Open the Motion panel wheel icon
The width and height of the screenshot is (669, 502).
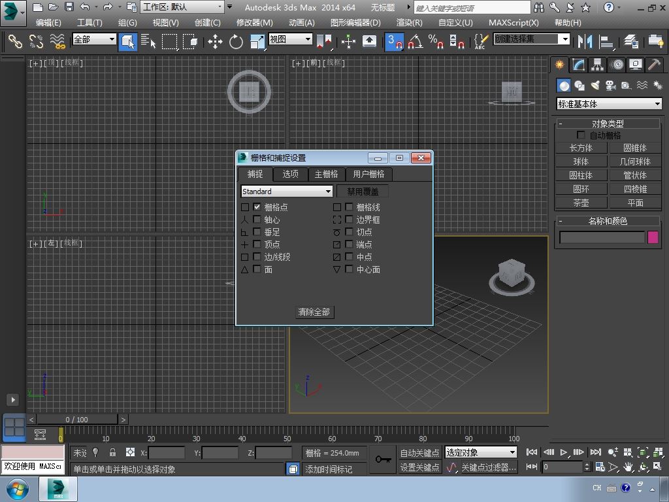point(617,65)
